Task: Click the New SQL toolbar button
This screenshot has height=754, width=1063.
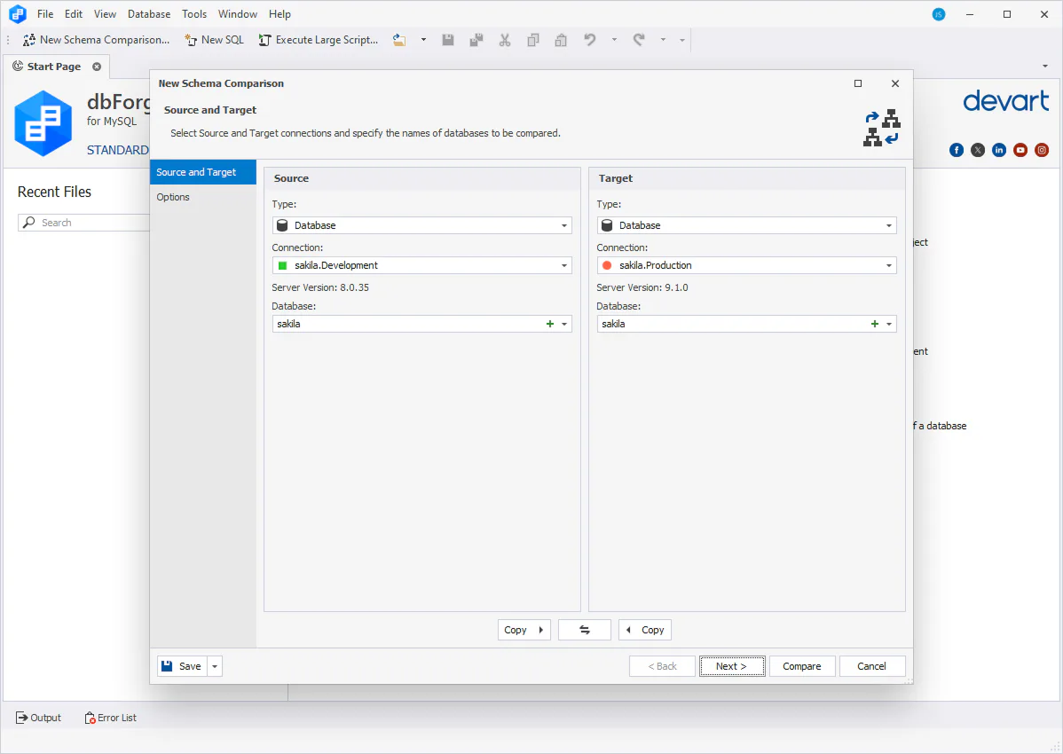Action: (214, 40)
